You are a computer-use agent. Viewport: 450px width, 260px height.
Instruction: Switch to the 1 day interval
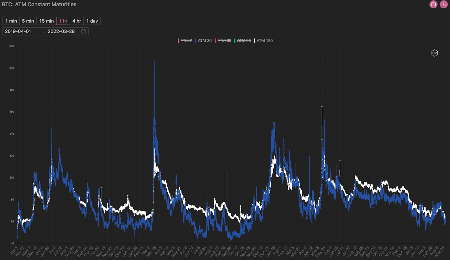tap(92, 21)
